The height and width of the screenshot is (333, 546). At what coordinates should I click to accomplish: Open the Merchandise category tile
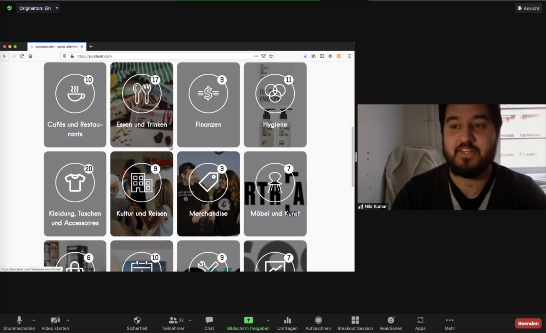[208, 194]
